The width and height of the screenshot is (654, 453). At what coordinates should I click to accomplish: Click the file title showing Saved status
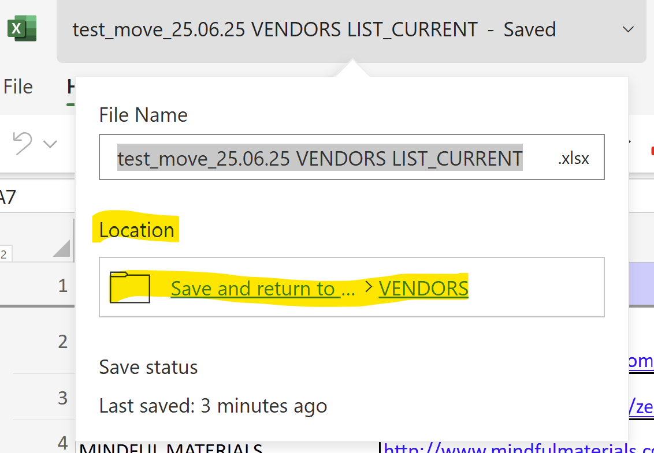click(314, 29)
